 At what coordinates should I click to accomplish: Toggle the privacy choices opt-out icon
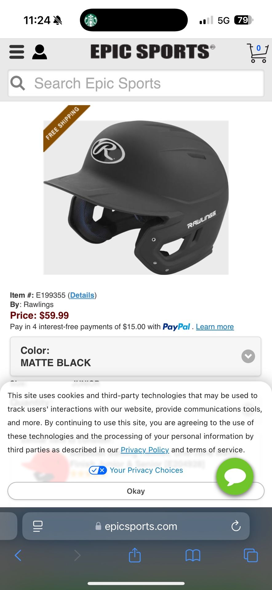coord(98,470)
